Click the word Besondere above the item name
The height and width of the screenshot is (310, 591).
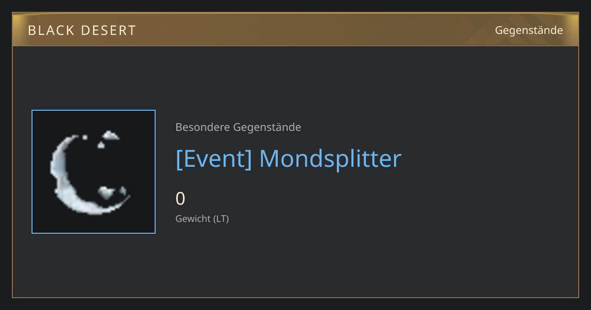[x=203, y=127]
